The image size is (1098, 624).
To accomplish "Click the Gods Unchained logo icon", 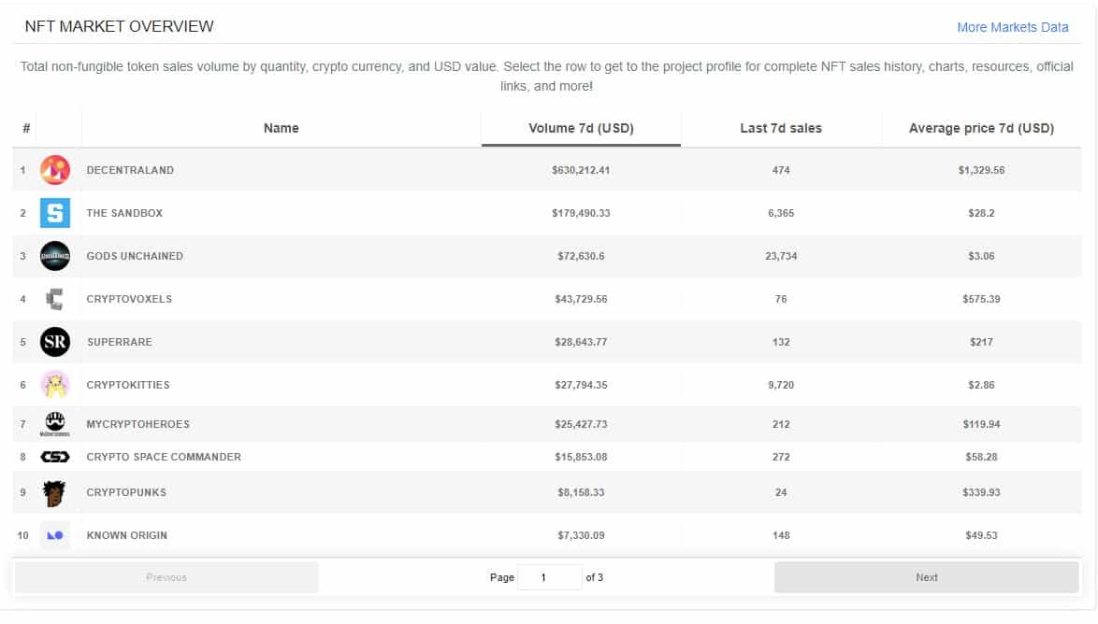I will tap(54, 256).
